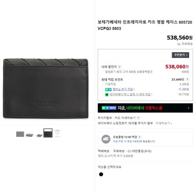Select the first gray card case thumbnail
194x194 pixels.
point(20,134)
